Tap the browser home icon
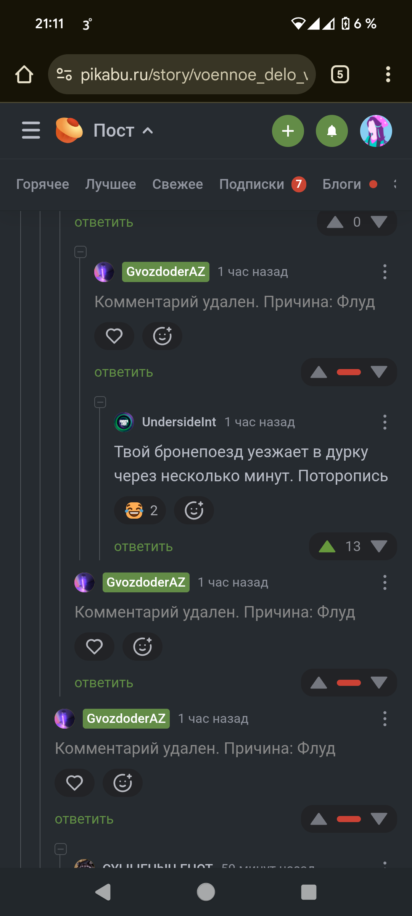The width and height of the screenshot is (412, 916). [24, 74]
